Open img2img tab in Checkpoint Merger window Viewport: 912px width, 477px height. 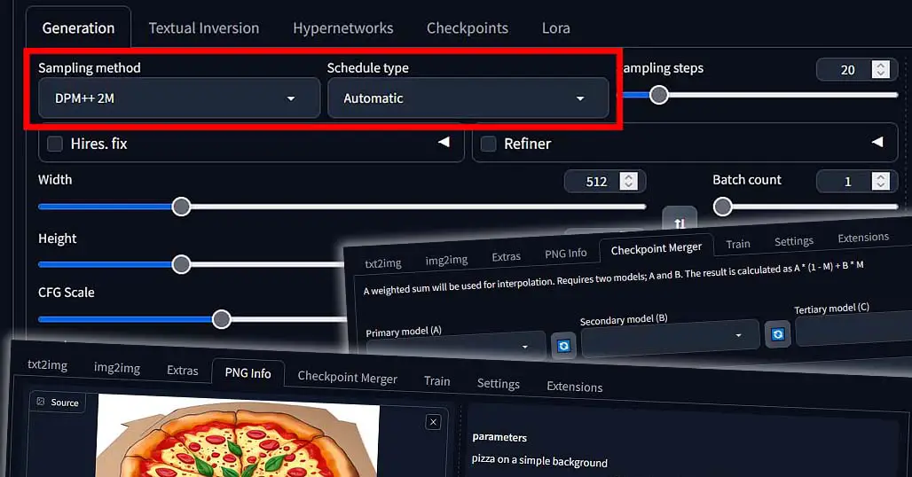(446, 260)
